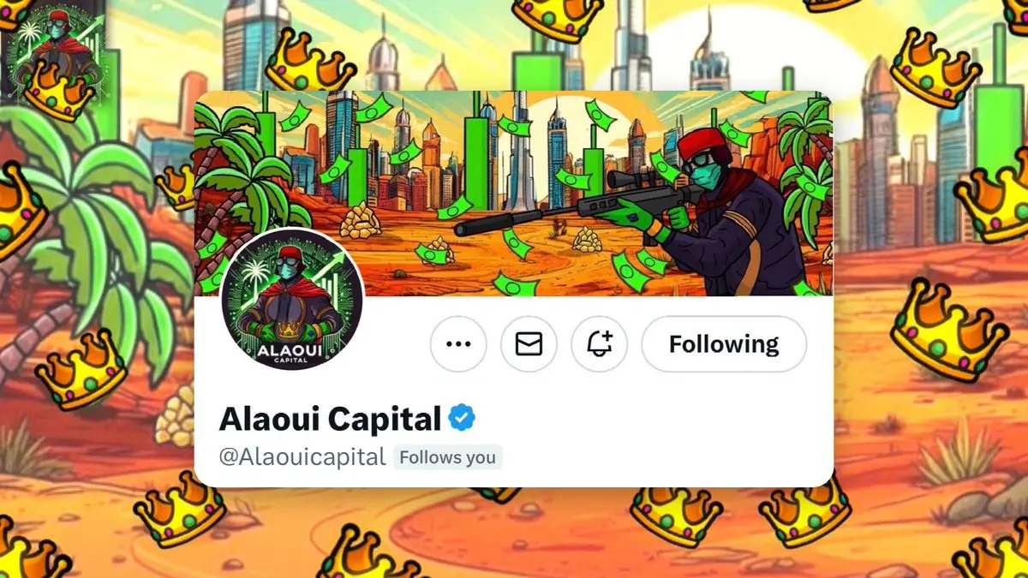Click the @Alaouicapital handle

[302, 457]
